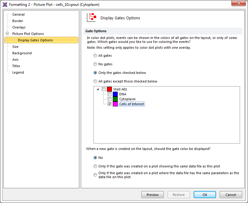Select the All gates radio button

click(95, 56)
